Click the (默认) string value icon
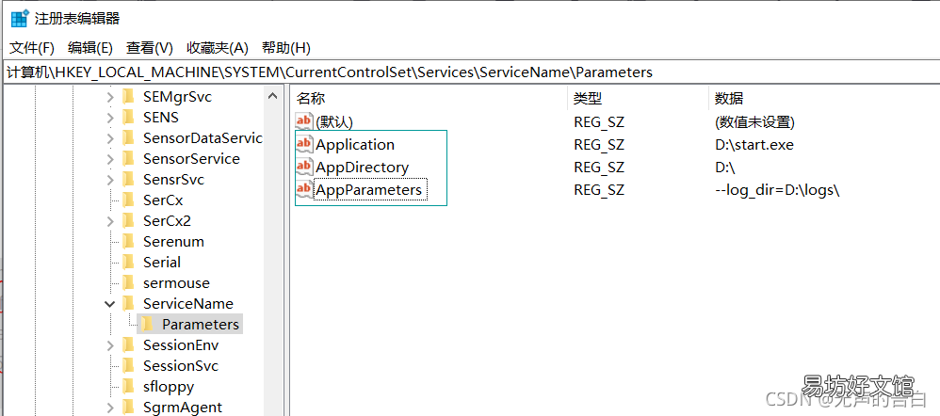The height and width of the screenshot is (416, 940). coord(304,121)
